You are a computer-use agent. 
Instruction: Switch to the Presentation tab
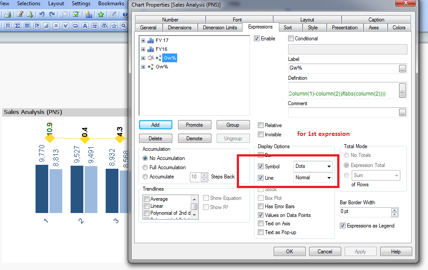tap(345, 28)
